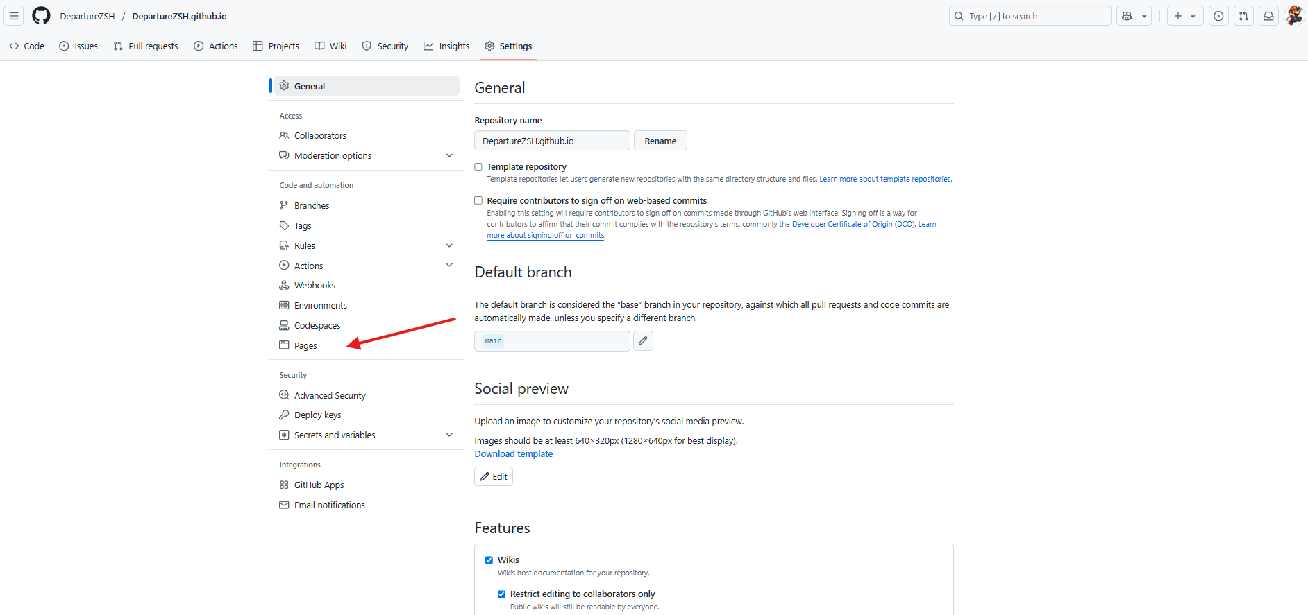The image size is (1308, 615).
Task: Open the Download template link
Action: pos(514,453)
